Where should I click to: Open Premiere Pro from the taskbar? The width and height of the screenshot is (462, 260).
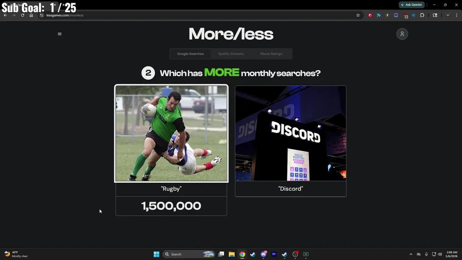(274, 254)
